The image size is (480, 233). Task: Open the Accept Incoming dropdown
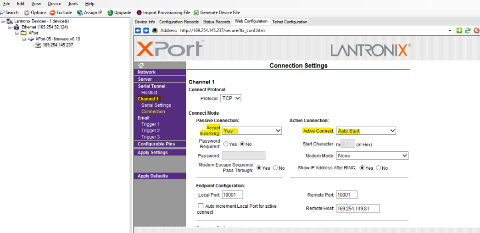pyautogui.click(x=252, y=131)
